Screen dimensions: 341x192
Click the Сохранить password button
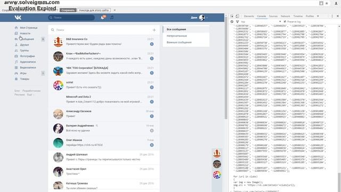68,10
